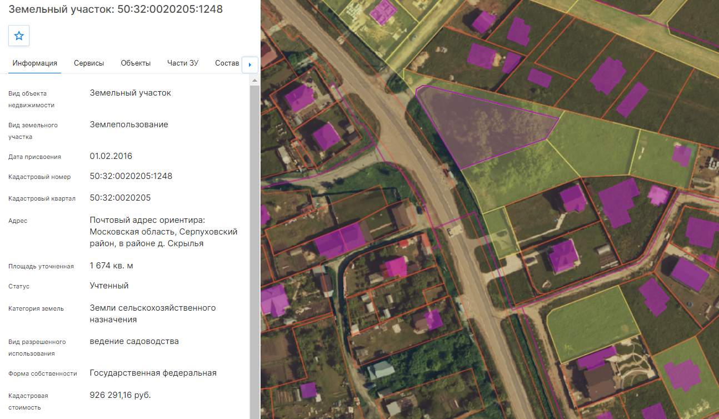
Task: Click the panel scrollbar up arrow
Action: (254, 81)
